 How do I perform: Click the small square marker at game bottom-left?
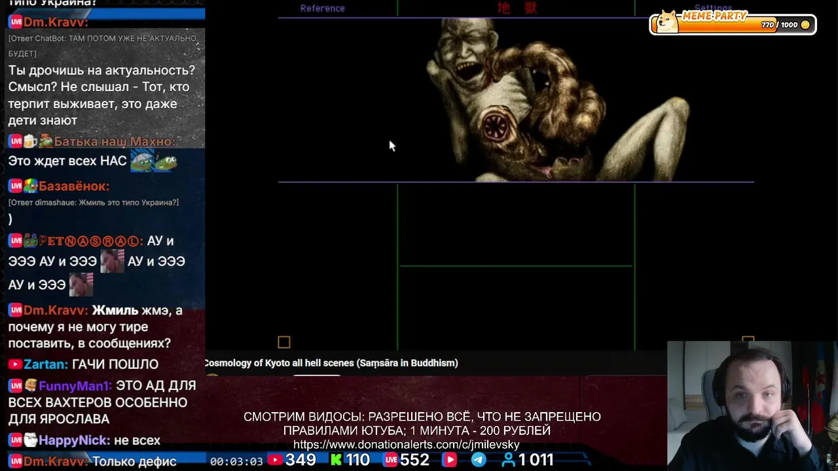[283, 342]
